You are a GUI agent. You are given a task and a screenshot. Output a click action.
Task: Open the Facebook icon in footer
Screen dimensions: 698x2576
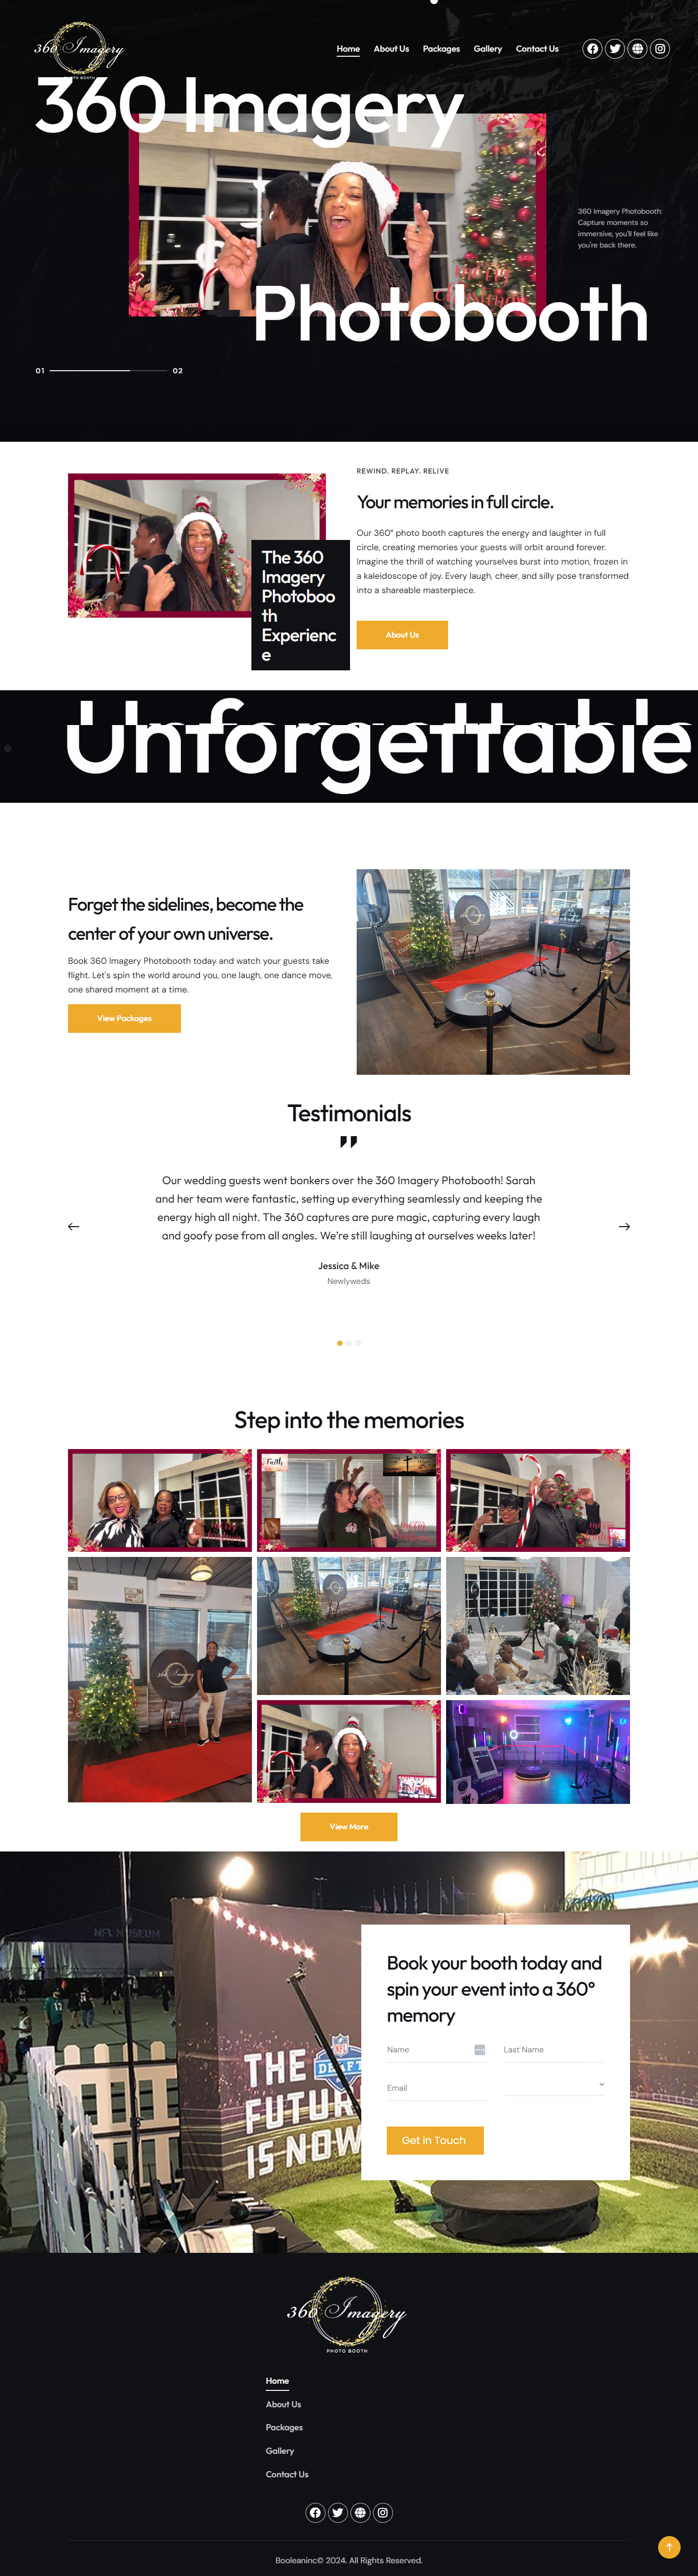coord(315,2512)
